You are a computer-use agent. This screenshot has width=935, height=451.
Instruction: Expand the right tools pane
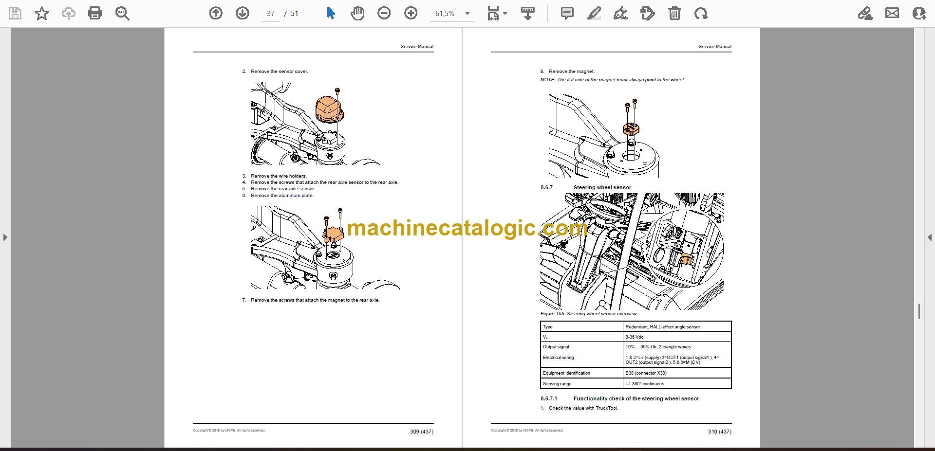[x=930, y=237]
